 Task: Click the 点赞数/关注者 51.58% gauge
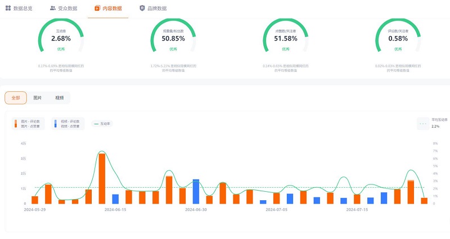285,39
